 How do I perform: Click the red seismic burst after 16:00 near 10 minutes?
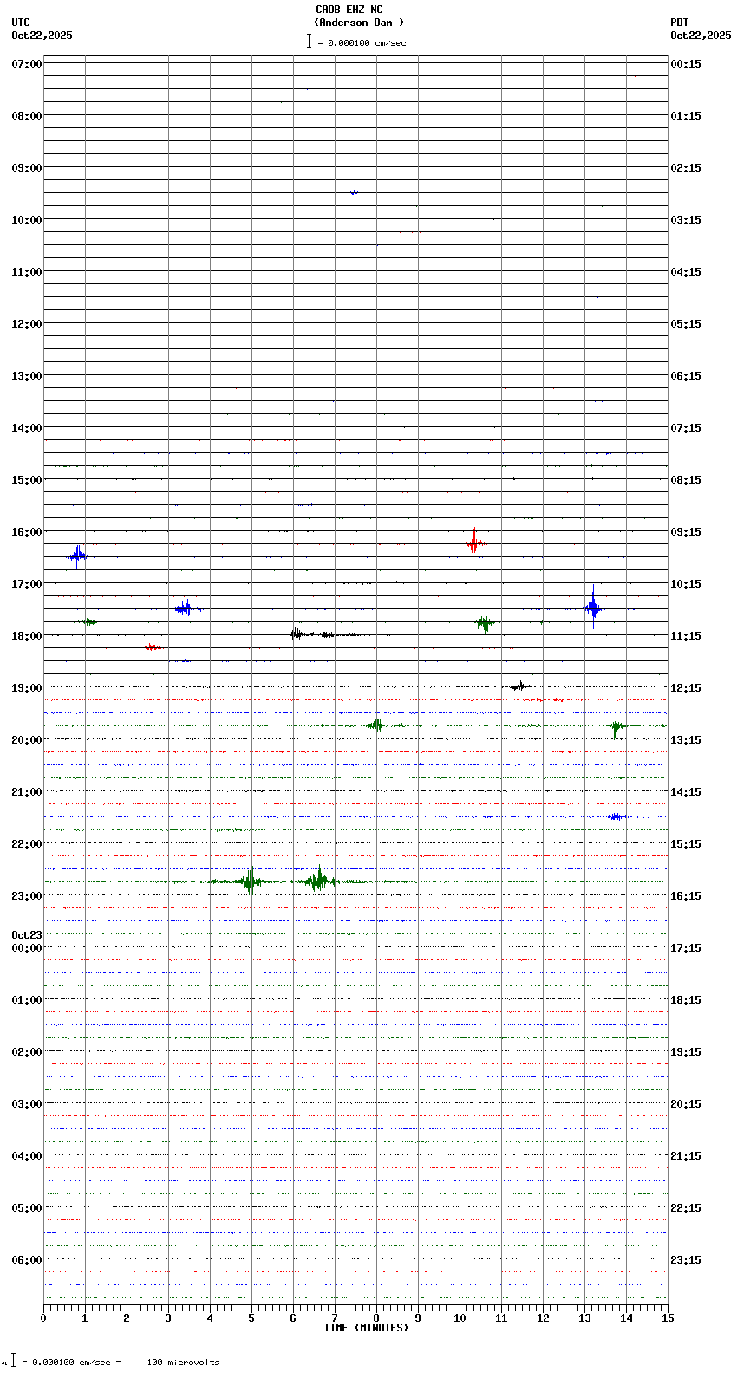tap(474, 543)
